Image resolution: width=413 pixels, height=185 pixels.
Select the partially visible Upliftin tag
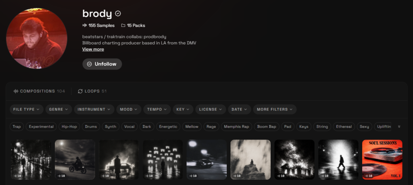point(382,127)
